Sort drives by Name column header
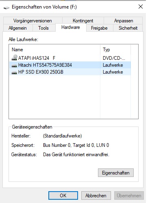Viewport: 163px width, 203px height. click(x=54, y=50)
